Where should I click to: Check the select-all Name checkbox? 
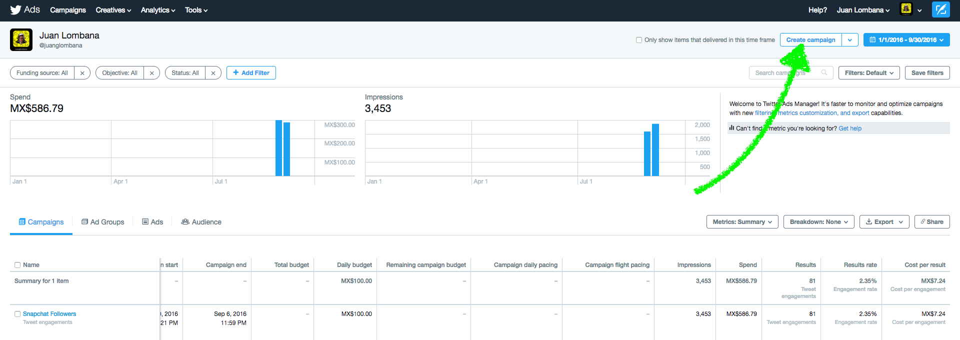(17, 265)
